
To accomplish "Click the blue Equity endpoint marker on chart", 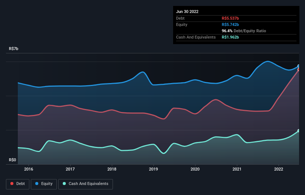I will [x=299, y=66].
